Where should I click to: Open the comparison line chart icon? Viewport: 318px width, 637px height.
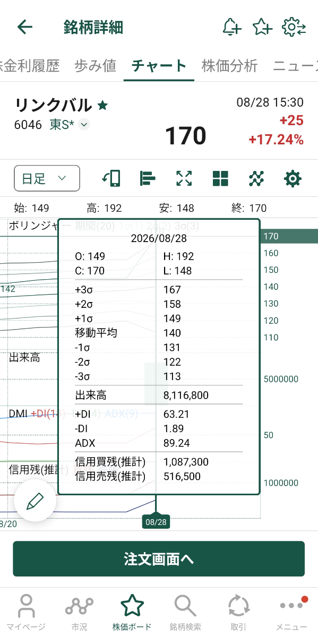[256, 178]
